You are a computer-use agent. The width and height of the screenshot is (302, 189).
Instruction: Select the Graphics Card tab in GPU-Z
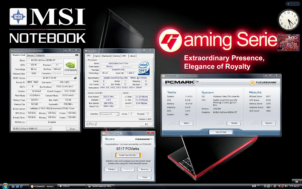click(18, 55)
